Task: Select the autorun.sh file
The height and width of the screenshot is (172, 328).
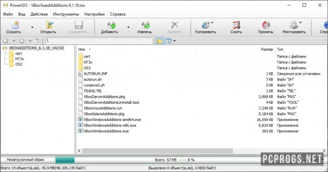Action: tap(93, 79)
